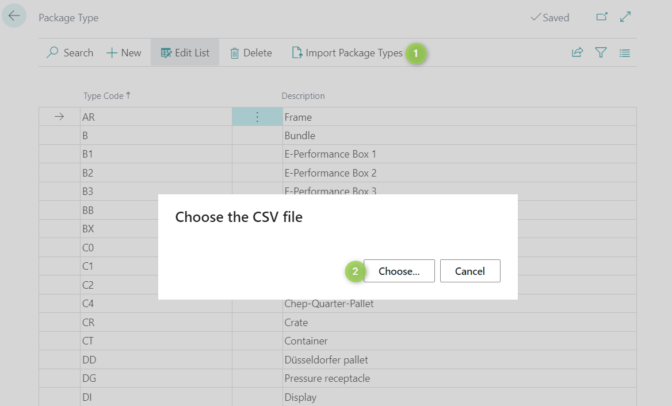This screenshot has height=406, width=672.
Task: Open the Share icon menu
Action: (577, 53)
